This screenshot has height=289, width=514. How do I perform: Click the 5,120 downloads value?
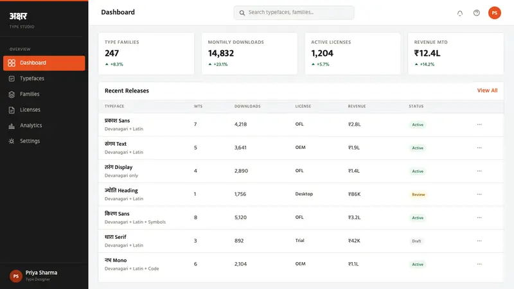[x=240, y=218]
